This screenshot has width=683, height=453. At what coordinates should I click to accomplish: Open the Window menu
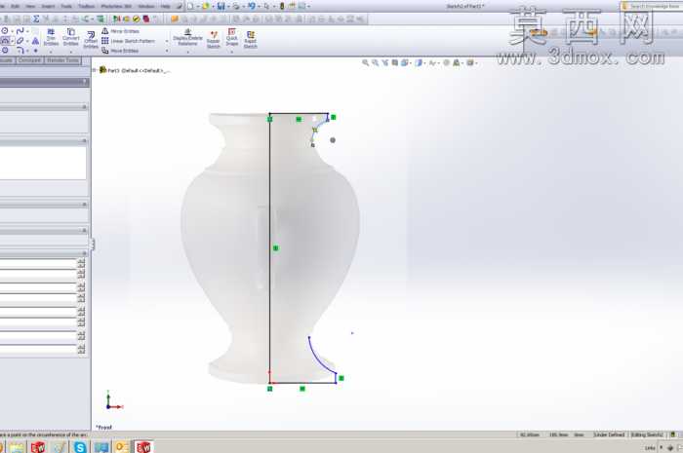click(146, 6)
